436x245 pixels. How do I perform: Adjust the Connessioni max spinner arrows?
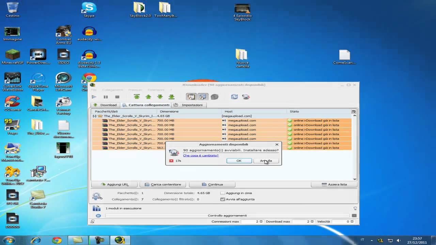pos(261,222)
